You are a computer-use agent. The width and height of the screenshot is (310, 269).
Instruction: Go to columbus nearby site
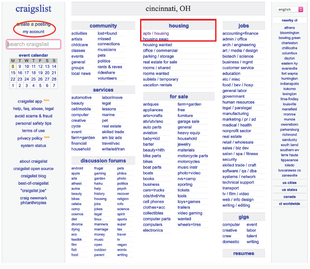289,53
